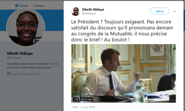
Task: Expand the tweet options chevron
Action: pos(174,12)
